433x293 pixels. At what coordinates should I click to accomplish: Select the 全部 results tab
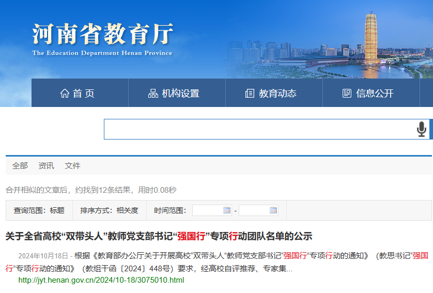(20, 166)
